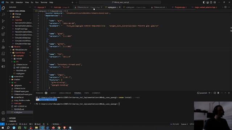Close the active vcpkg.json tab
This screenshot has width=232, height=130.
pyautogui.click(x=120, y=7)
